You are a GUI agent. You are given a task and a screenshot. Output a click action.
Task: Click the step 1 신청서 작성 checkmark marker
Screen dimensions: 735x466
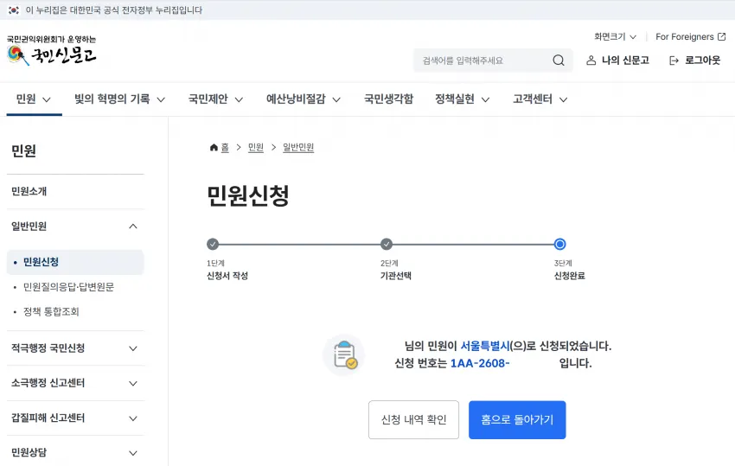pos(213,244)
